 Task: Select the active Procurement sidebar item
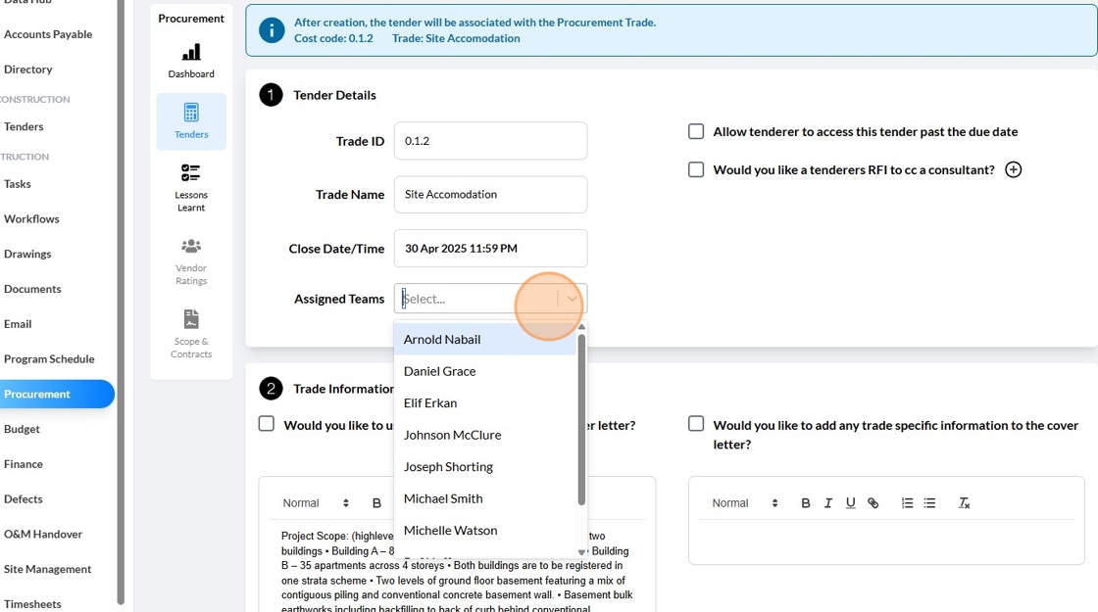click(x=56, y=394)
